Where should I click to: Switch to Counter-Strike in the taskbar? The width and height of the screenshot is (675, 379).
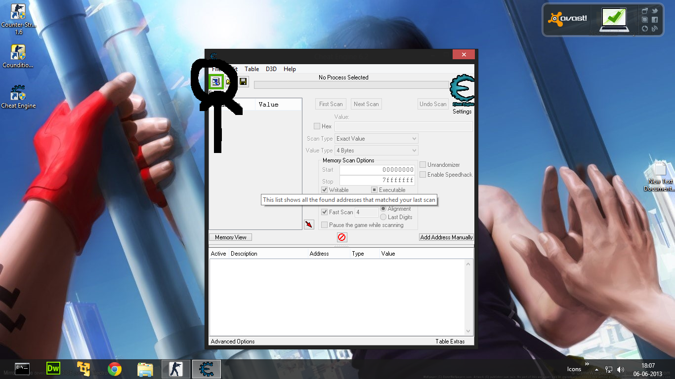pyautogui.click(x=176, y=369)
